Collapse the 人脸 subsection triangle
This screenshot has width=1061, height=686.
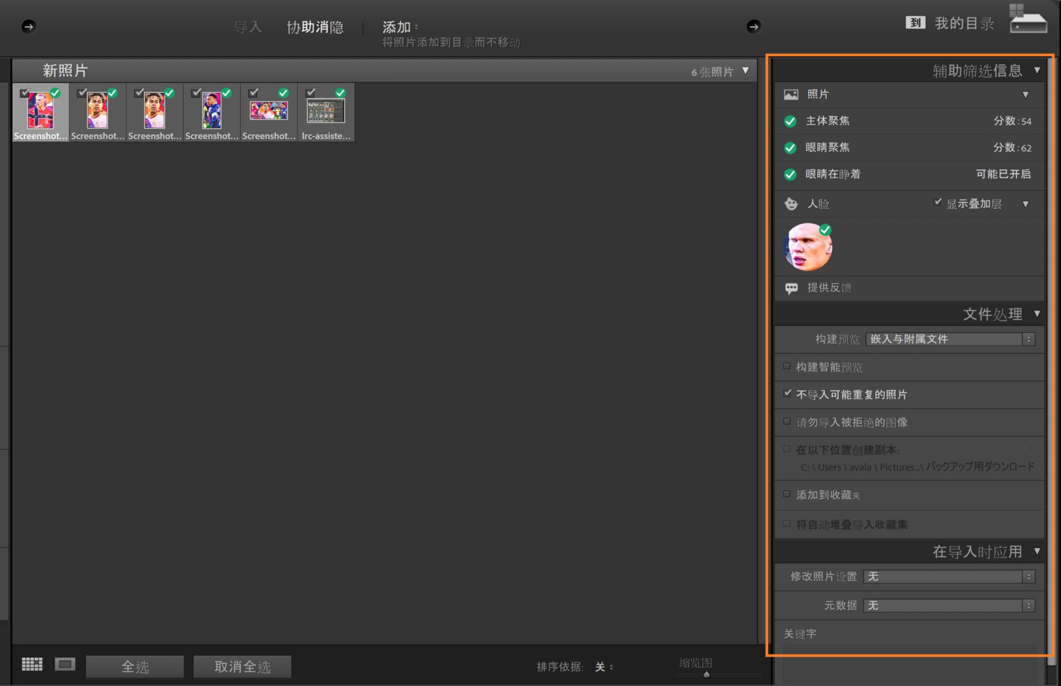tap(1026, 204)
